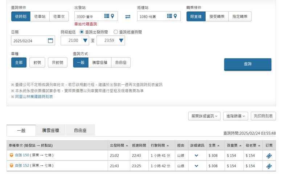Click booking ticket icon for train 152

click(x=269, y=166)
